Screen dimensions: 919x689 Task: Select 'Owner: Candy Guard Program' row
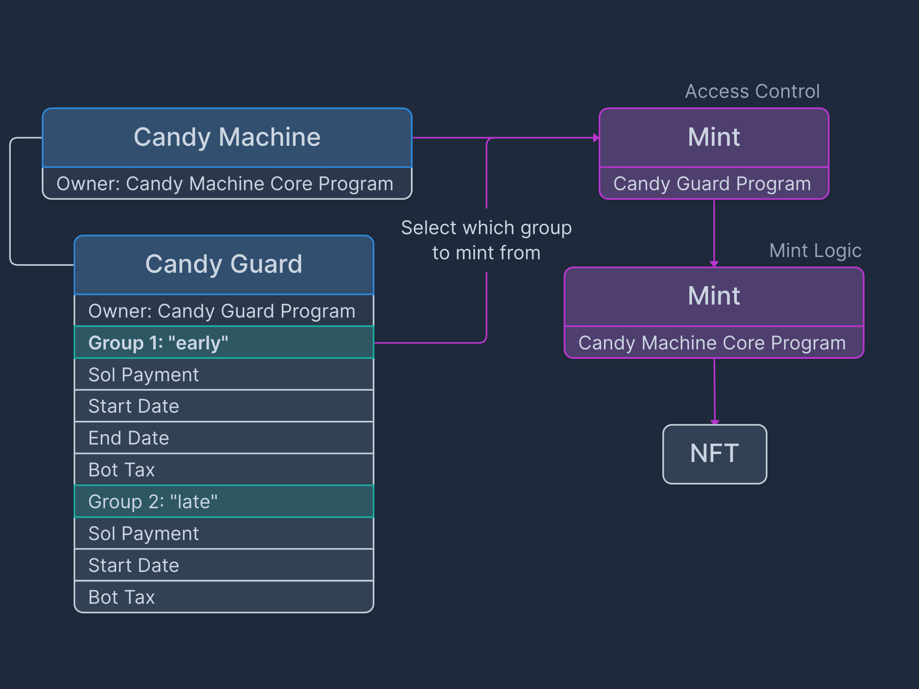[x=224, y=310]
